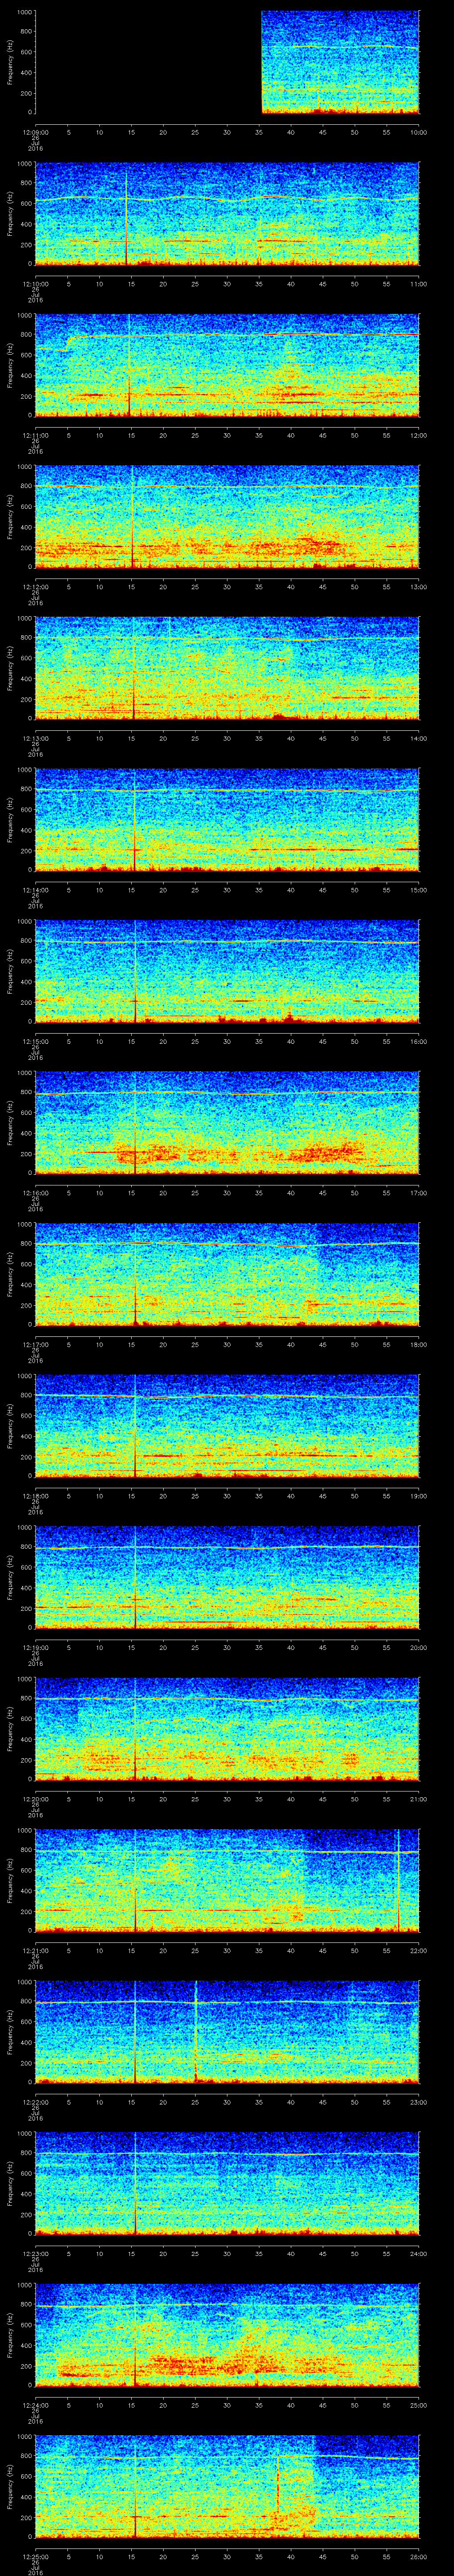Screen dimensions: 454x2576
Task: Select the spectrogram panel beginning at 12:10:00
Action: pyautogui.click(x=227, y=214)
